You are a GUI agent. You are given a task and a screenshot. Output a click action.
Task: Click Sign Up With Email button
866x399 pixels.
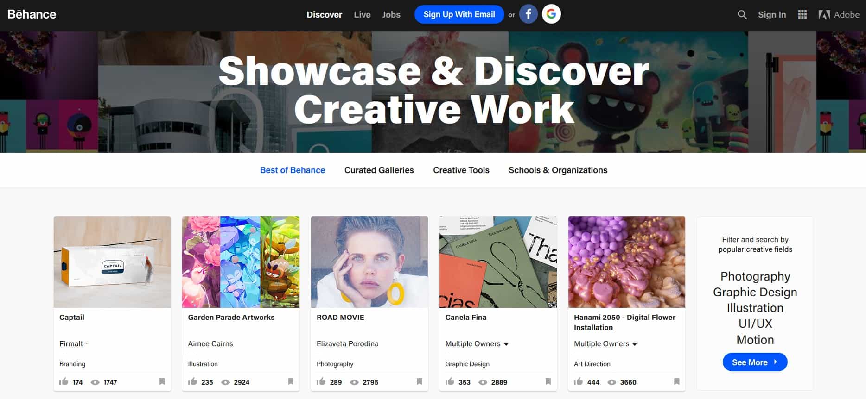coord(459,14)
